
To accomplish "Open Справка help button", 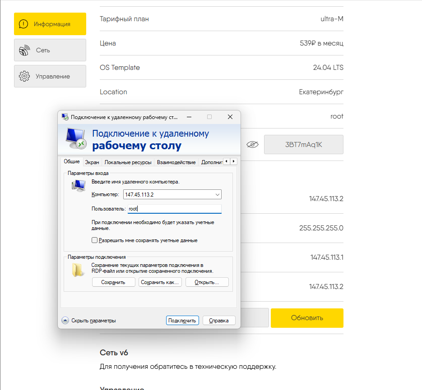I will click(x=219, y=321).
